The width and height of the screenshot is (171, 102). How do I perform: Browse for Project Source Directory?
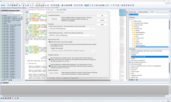click(93, 29)
